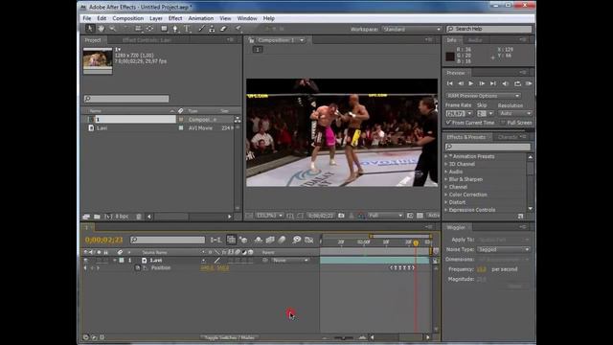This screenshot has height=345, width=613.
Task: Open Parent None dropdown for 1.avi
Action: (x=290, y=260)
